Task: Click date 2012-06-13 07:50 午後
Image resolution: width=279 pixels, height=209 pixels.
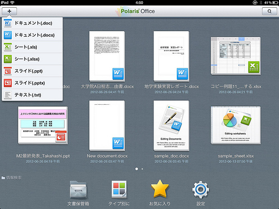Action: [x=235, y=162]
